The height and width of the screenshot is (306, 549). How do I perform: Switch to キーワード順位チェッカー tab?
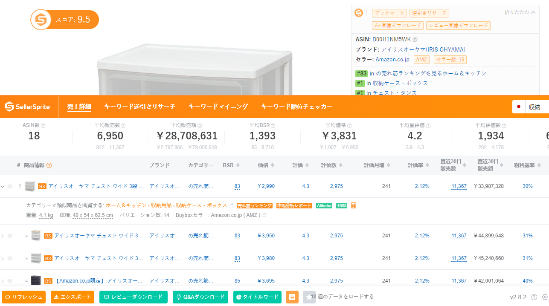tap(296, 107)
